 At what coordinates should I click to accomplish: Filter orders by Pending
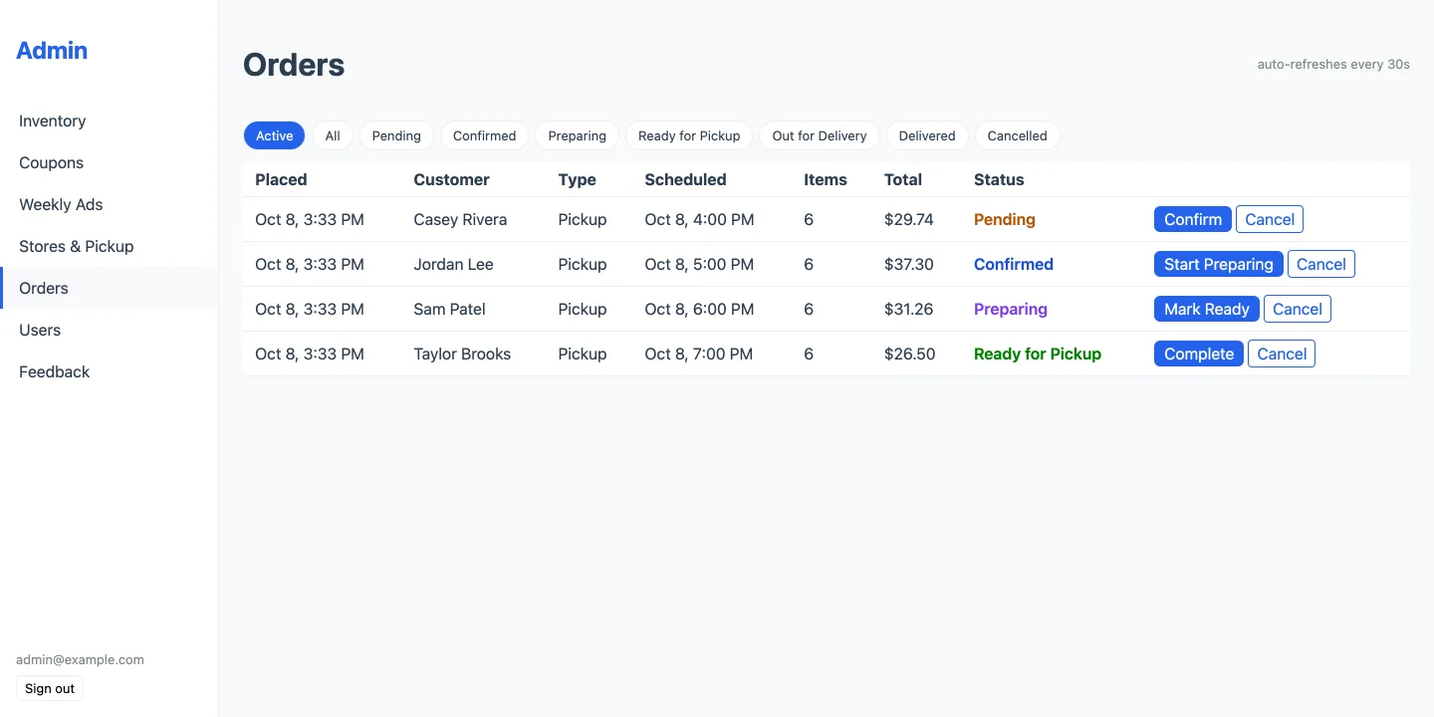396,135
